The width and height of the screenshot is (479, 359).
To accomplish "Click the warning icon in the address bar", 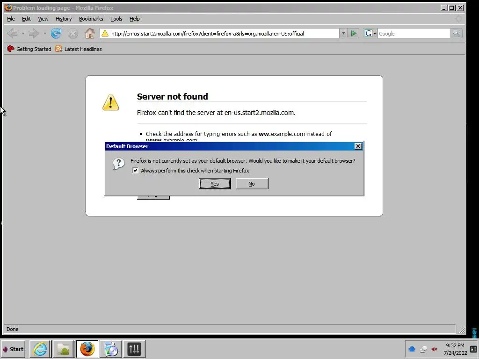I will click(105, 33).
